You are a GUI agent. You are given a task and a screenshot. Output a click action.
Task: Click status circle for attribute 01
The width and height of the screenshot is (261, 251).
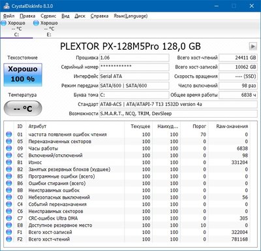pyautogui.click(x=9, y=135)
